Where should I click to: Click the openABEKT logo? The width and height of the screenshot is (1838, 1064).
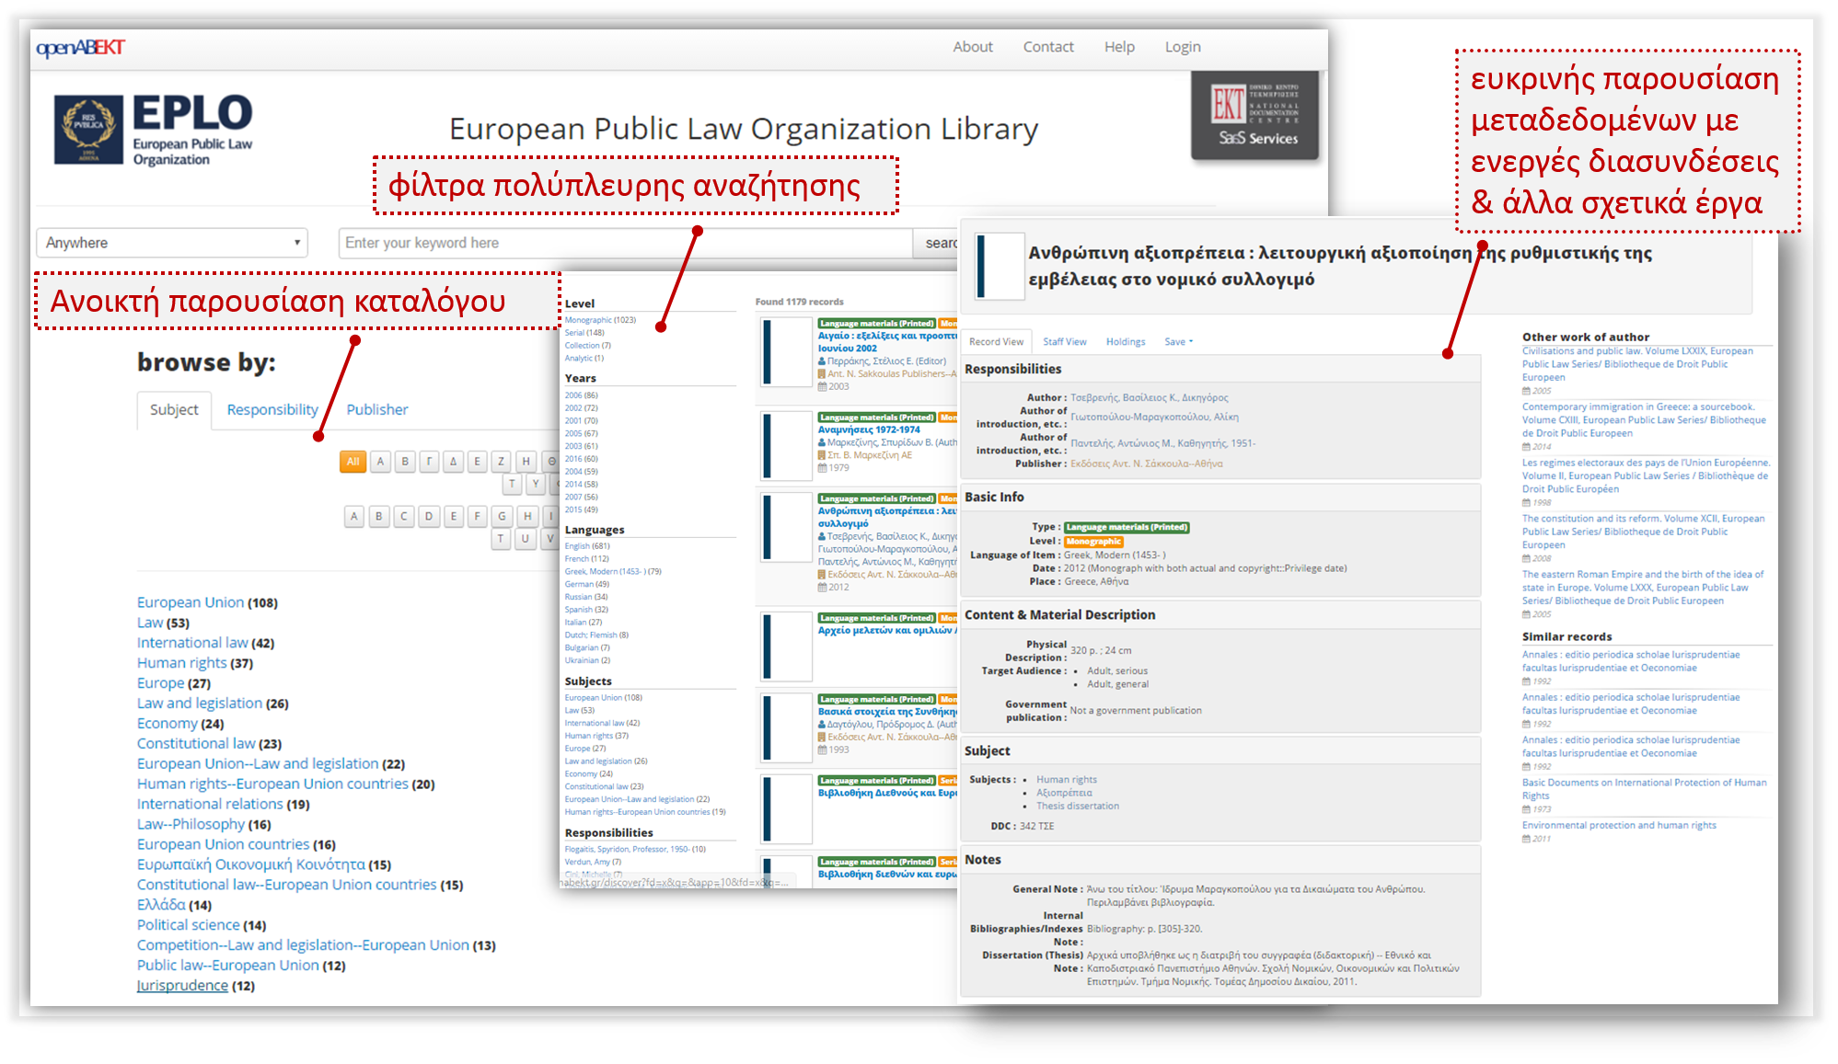[80, 48]
